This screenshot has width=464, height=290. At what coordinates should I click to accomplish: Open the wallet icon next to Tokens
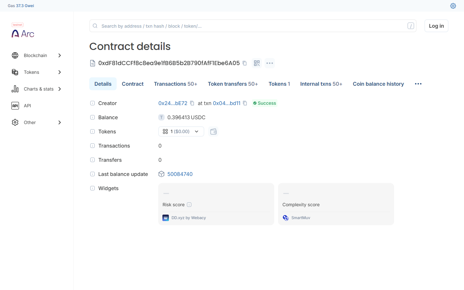click(x=213, y=131)
